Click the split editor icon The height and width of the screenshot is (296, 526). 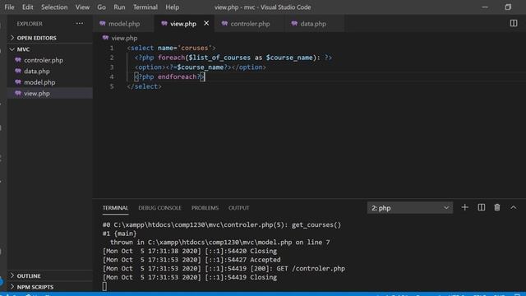(x=513, y=23)
